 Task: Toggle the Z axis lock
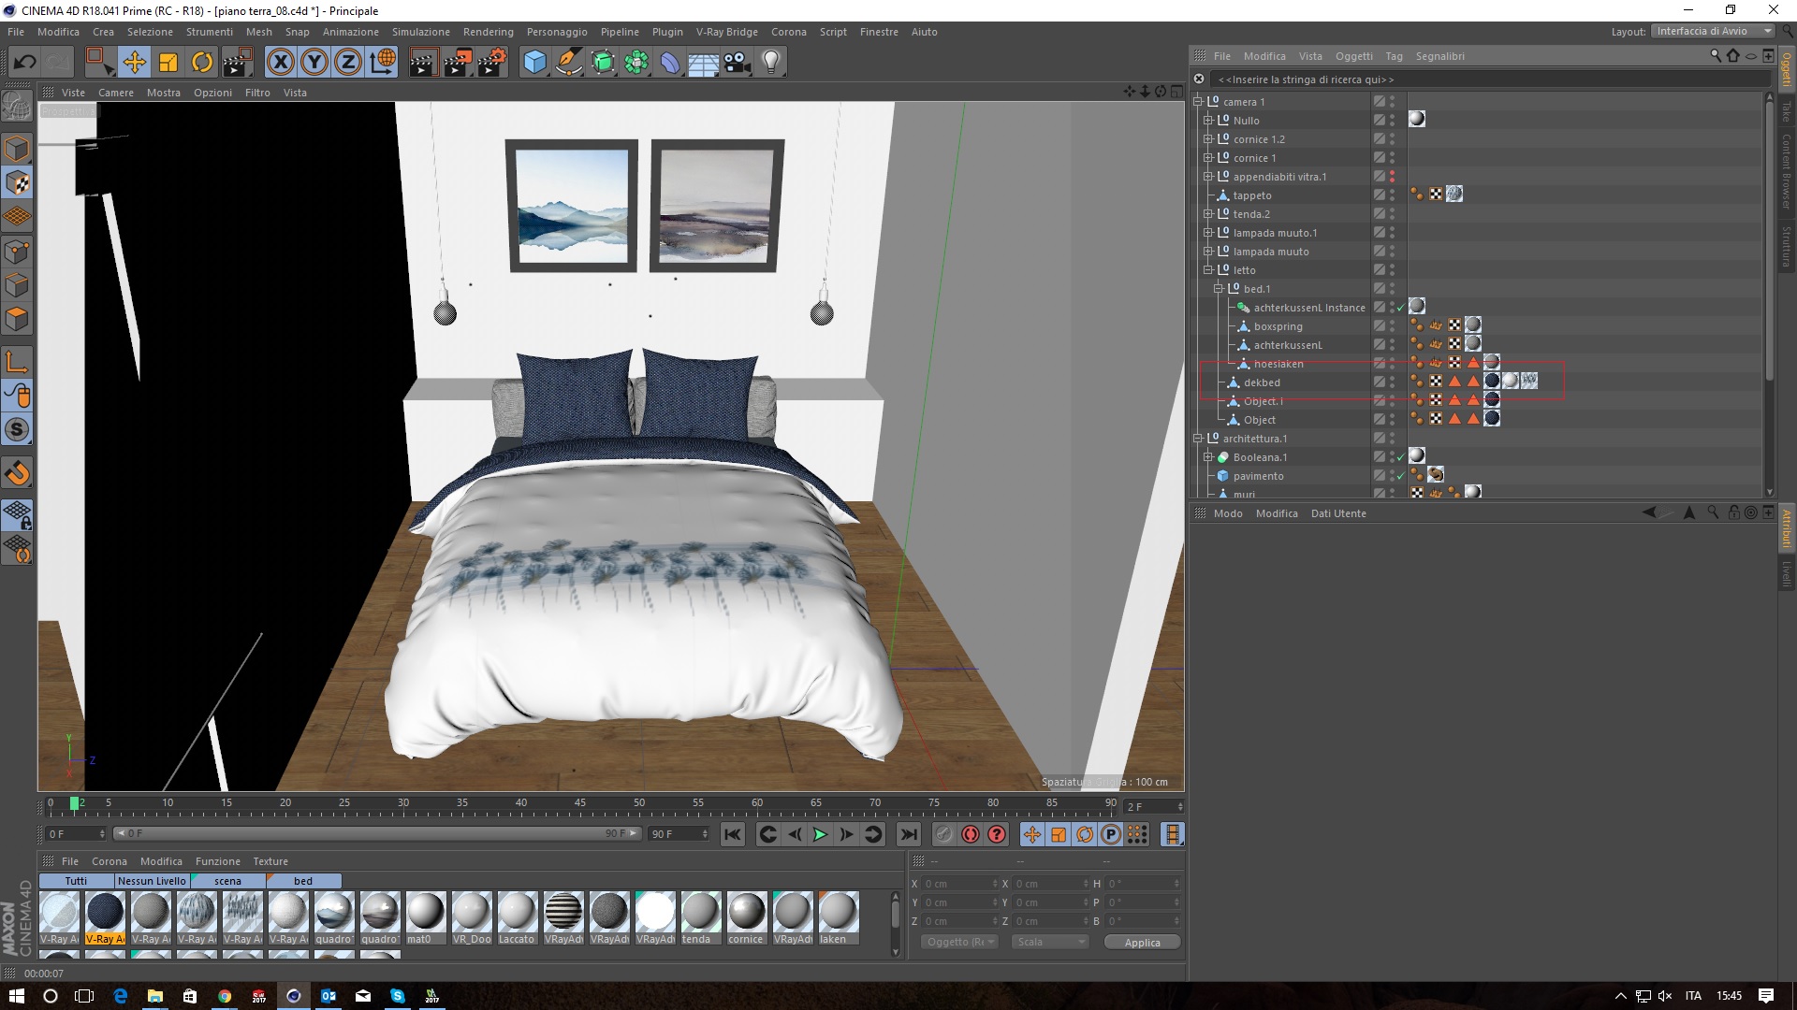coord(348,63)
